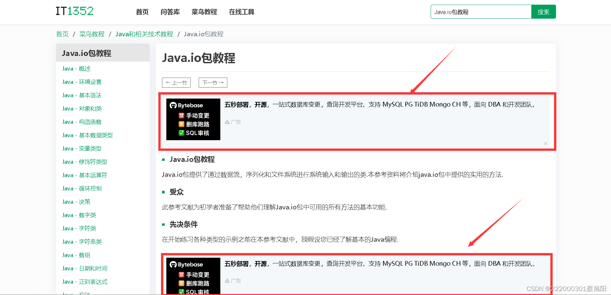This screenshot has width=611, height=295.
Task: Click the Java.io包教程 section heading in article
Action: pos(192,159)
